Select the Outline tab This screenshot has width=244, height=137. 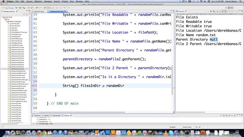tap(67, 116)
